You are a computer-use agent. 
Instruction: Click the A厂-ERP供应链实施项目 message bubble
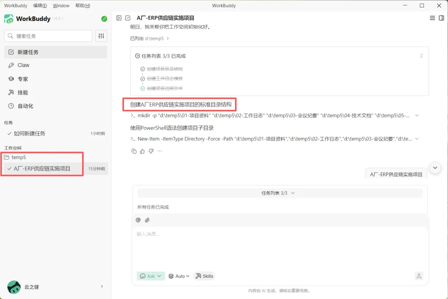click(x=396, y=174)
